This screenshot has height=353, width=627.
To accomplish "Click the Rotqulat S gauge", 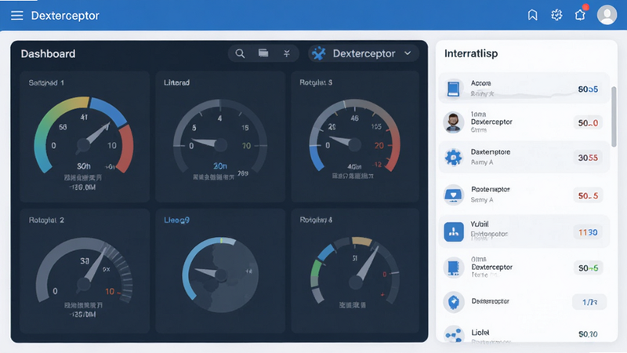I will coord(355,136).
